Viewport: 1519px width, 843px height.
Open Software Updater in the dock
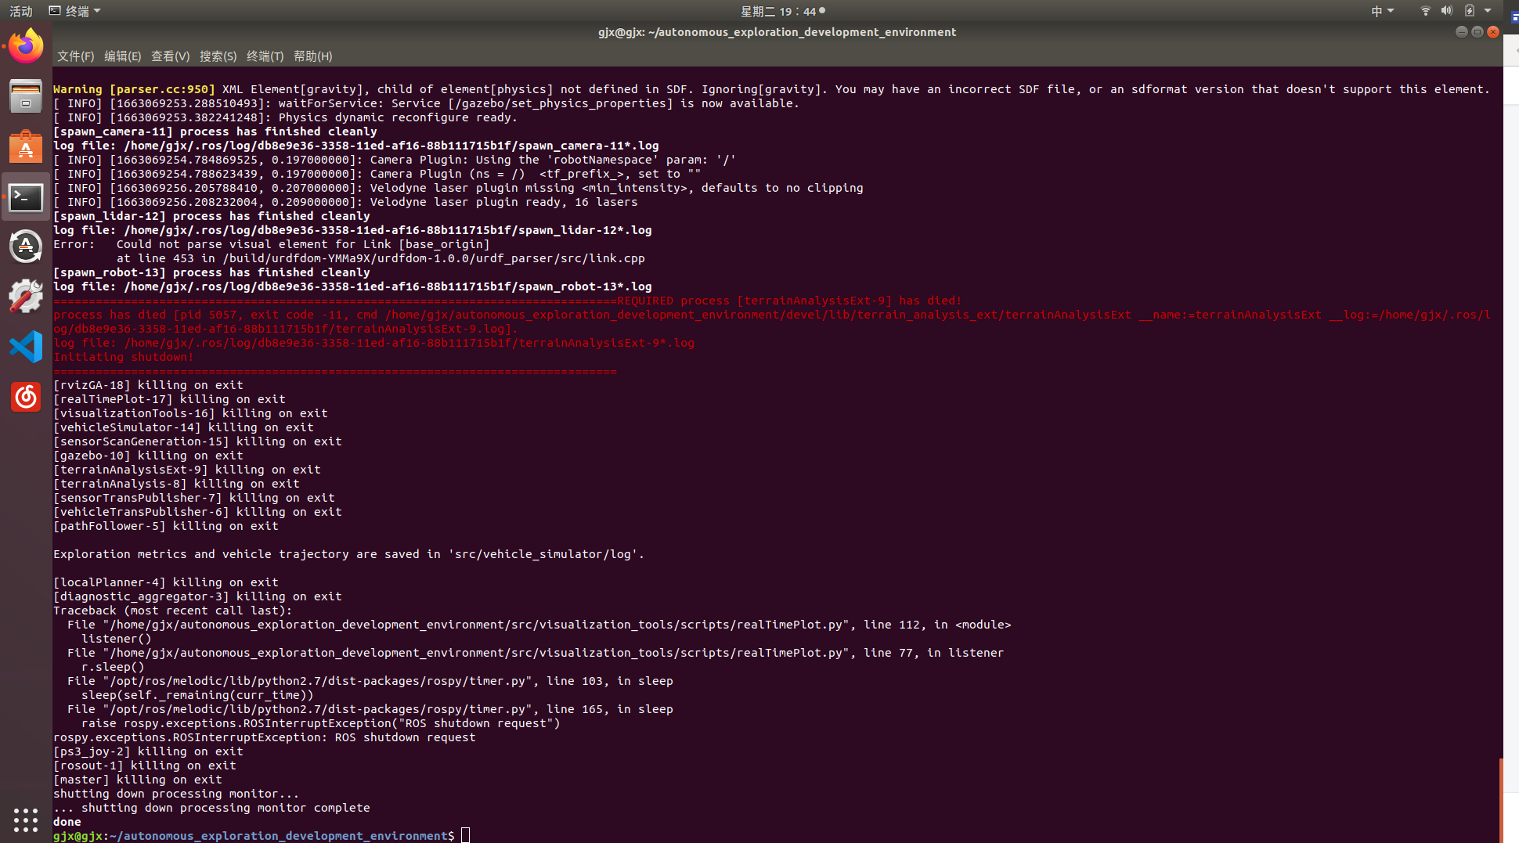[26, 247]
